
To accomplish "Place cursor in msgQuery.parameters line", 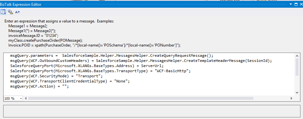I will pyautogui.click(x=112, y=56).
